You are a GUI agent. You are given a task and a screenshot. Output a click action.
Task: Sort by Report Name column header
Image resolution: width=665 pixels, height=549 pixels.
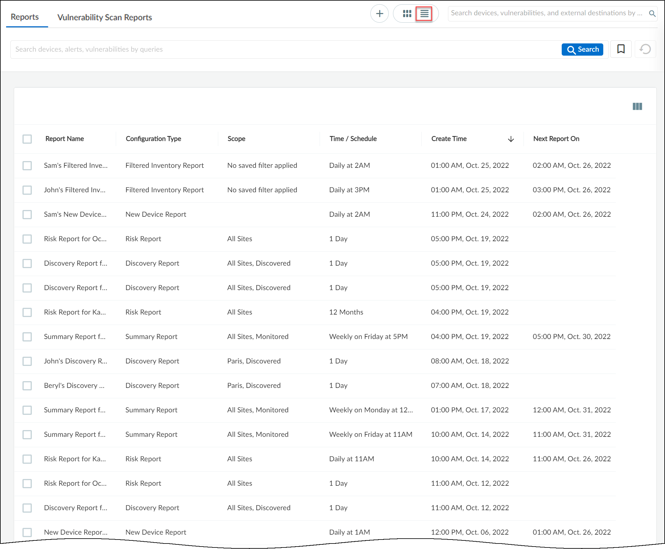(x=64, y=139)
